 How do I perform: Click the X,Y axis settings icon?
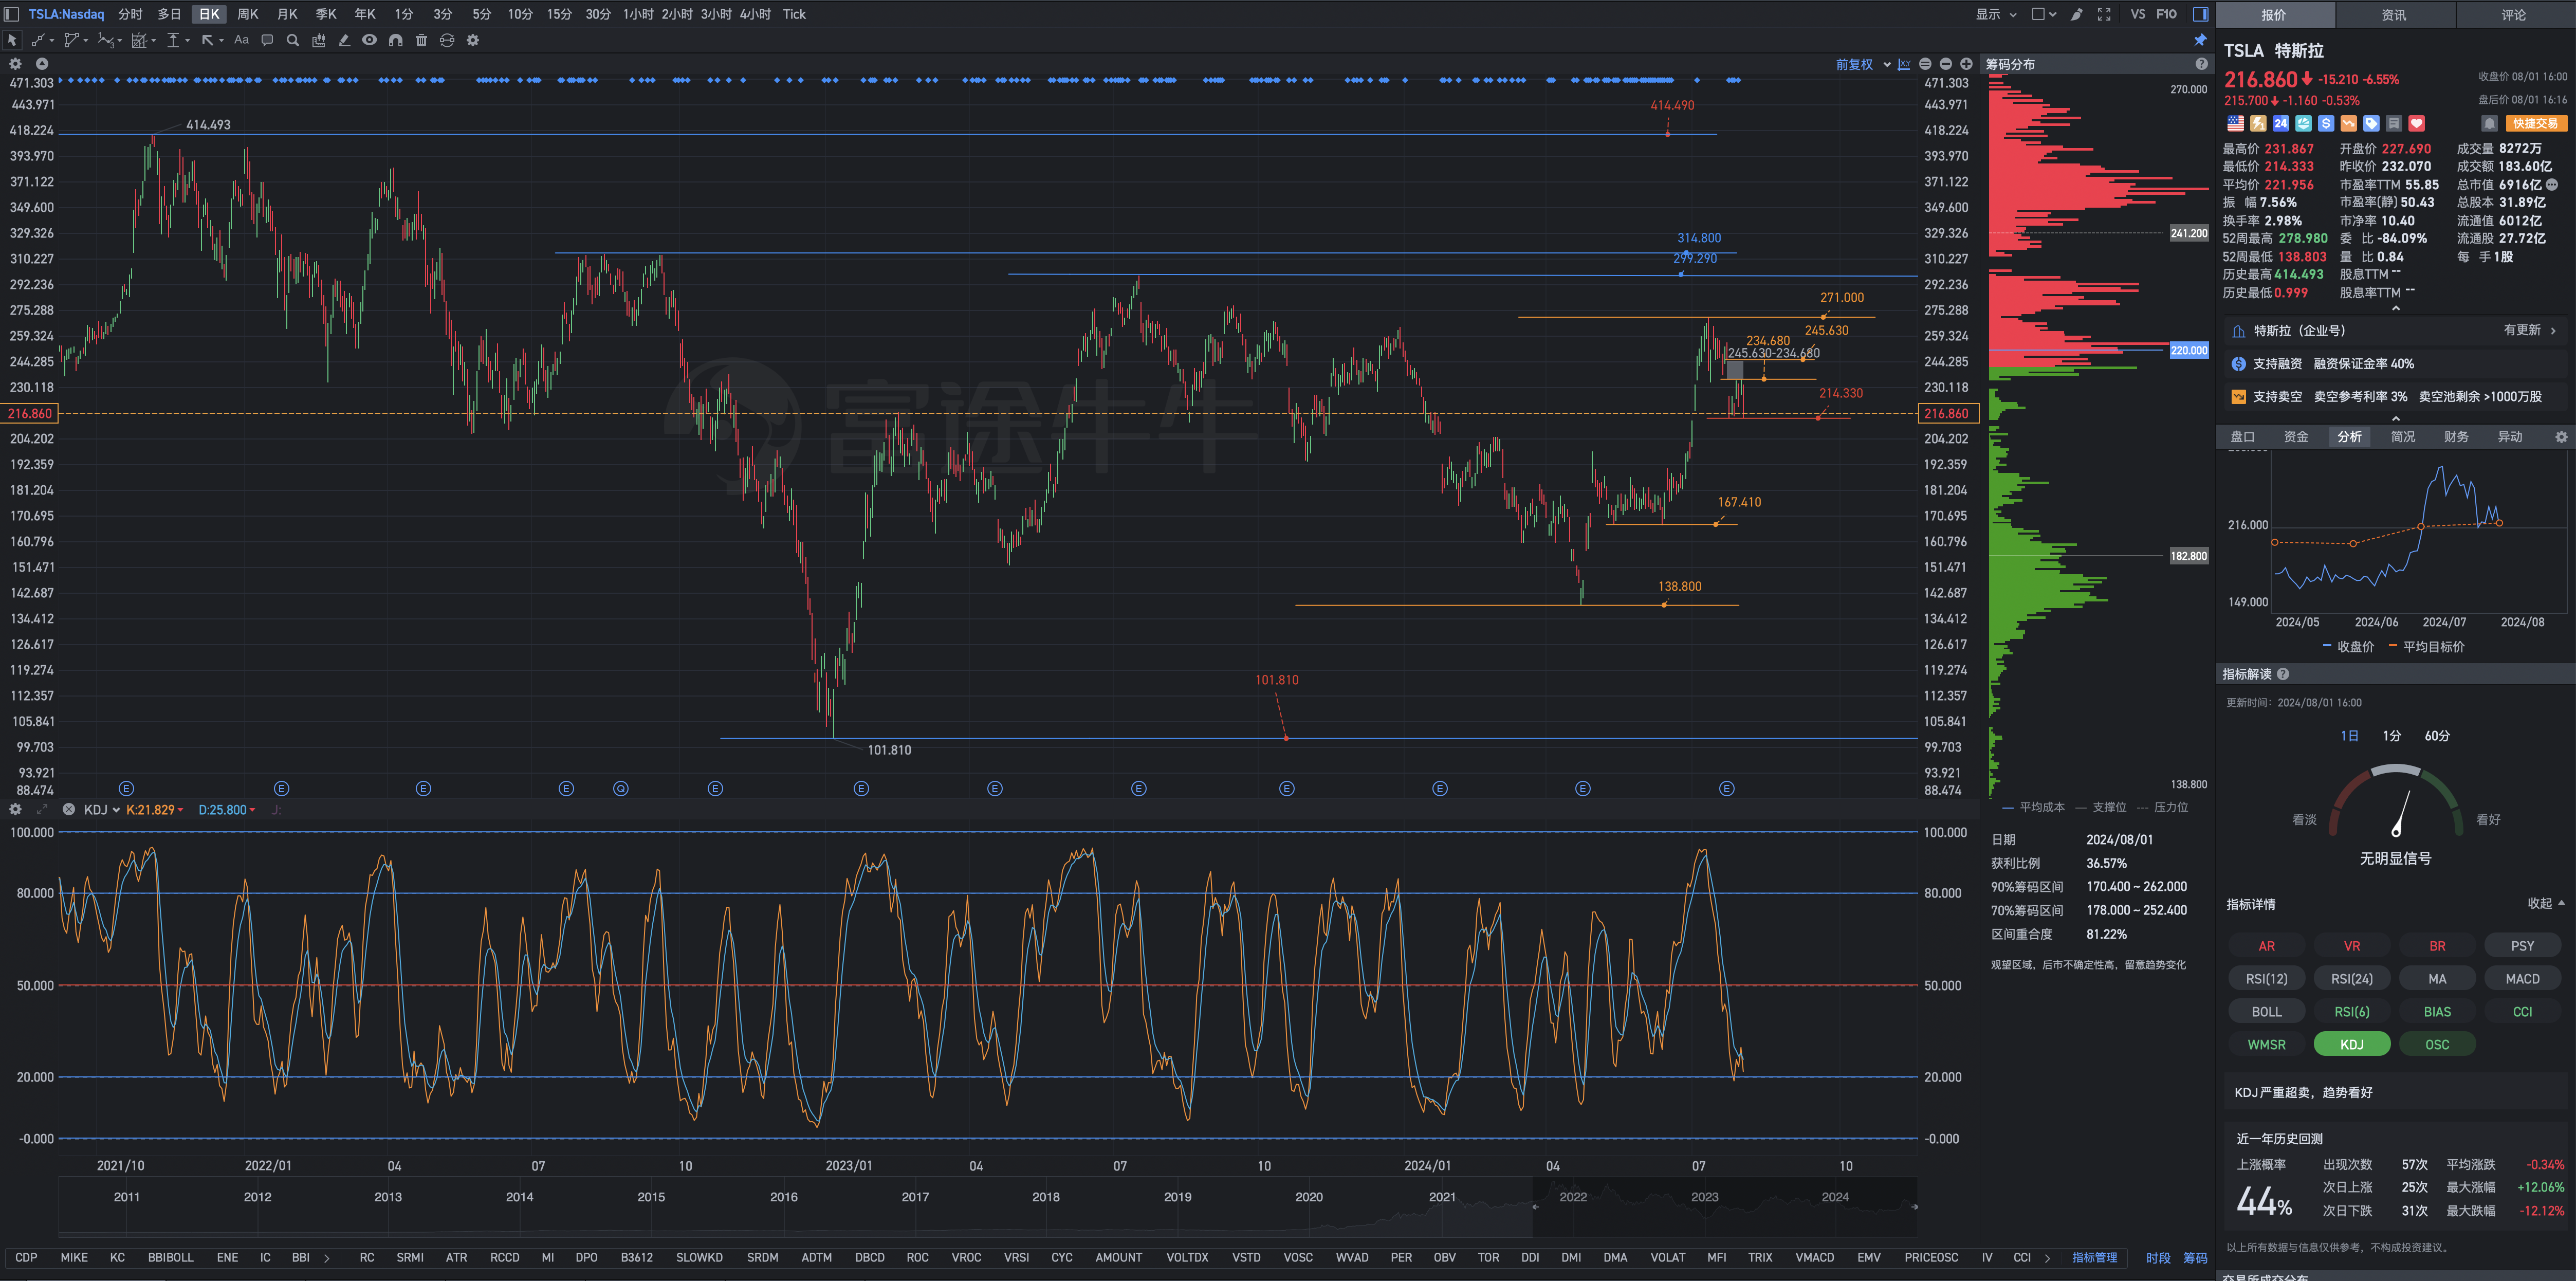1904,64
